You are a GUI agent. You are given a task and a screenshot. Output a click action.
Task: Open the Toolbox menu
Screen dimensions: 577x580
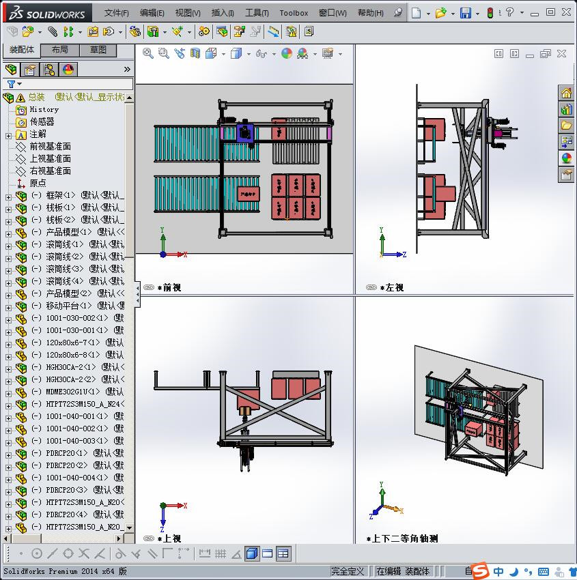tap(294, 13)
